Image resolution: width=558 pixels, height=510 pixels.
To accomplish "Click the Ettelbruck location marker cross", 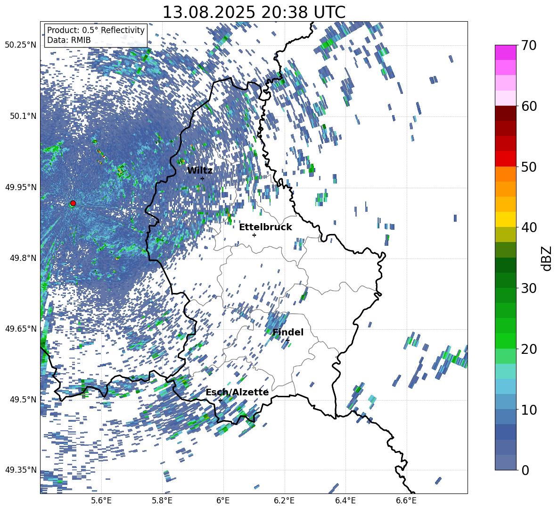I will coord(254,235).
